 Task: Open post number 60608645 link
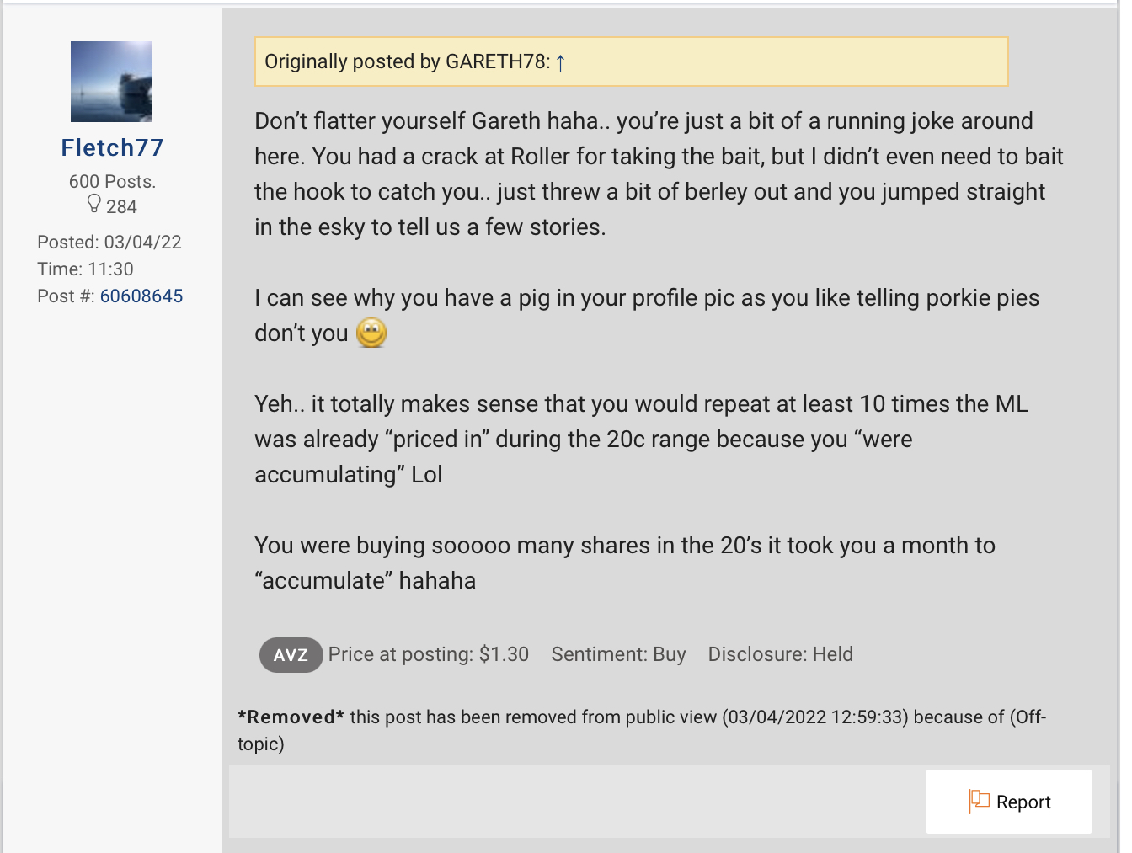141,296
